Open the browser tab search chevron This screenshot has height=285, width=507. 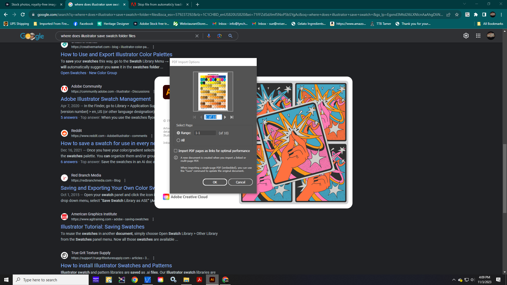464,4
